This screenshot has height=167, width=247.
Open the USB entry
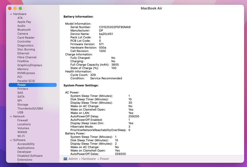(x=20, y=112)
